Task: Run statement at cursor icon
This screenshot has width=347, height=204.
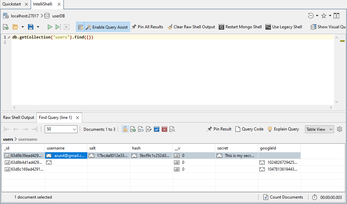Action: (x=58, y=27)
